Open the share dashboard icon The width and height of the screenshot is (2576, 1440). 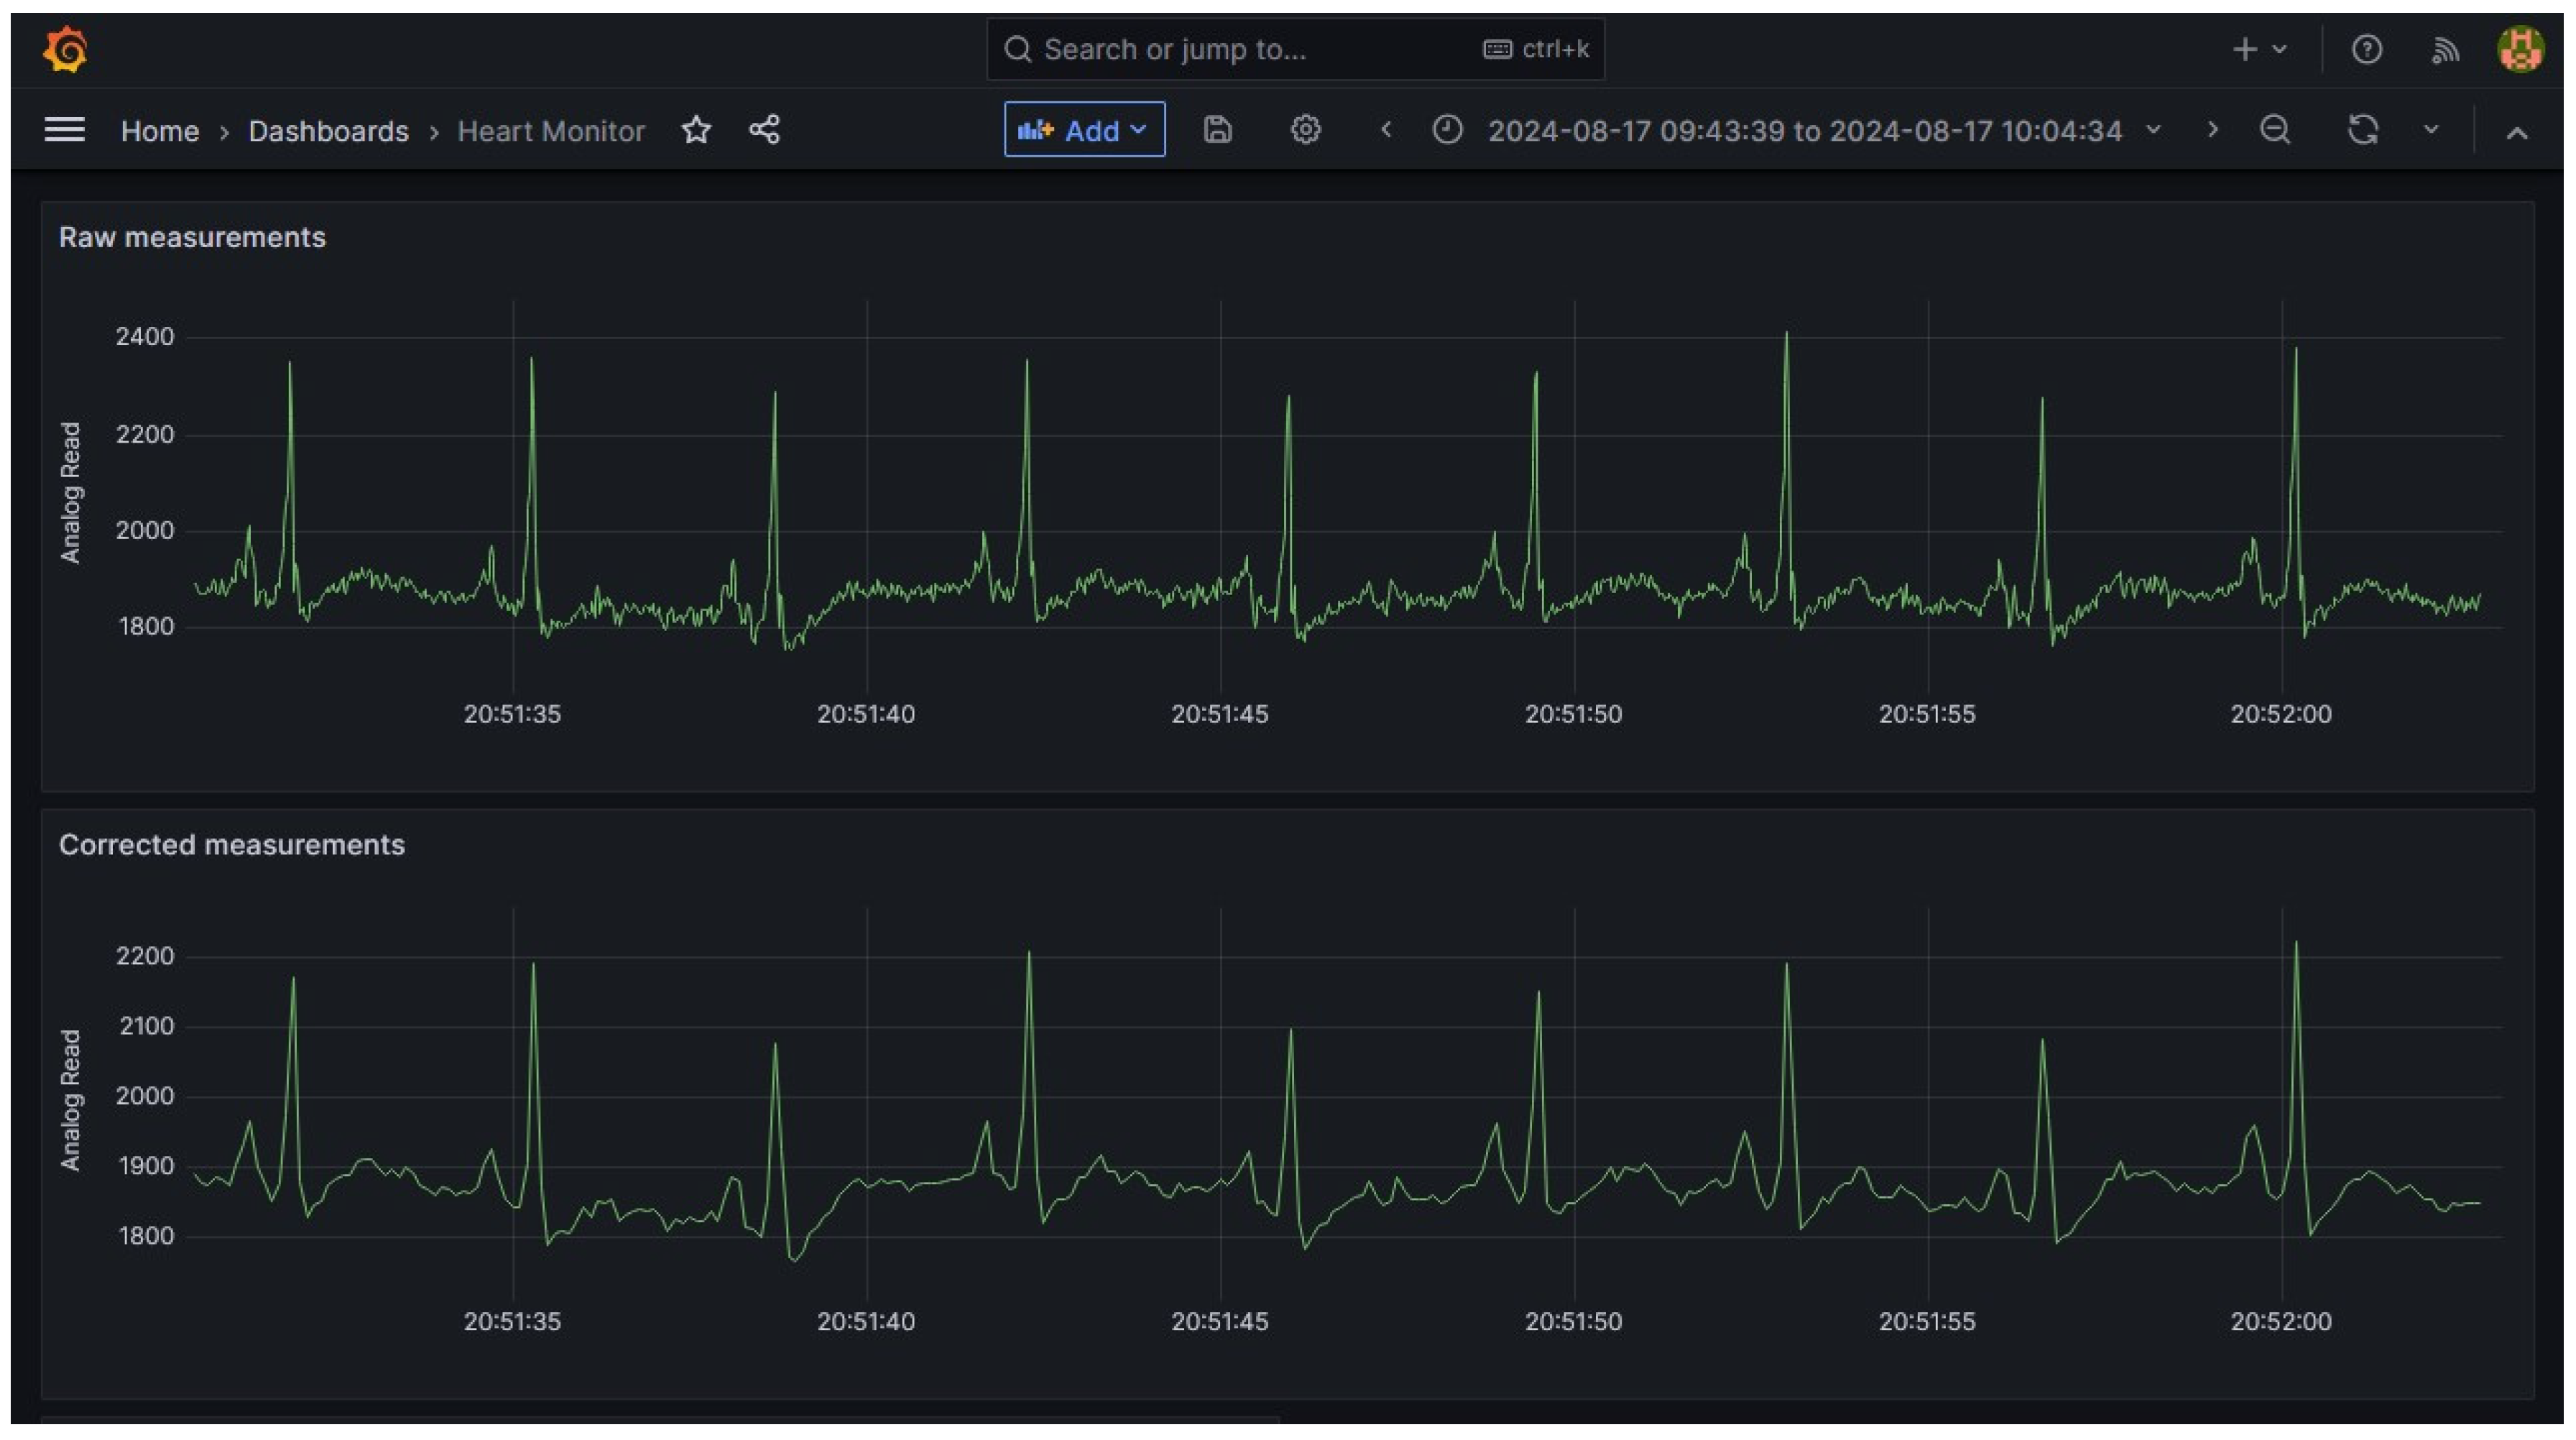point(764,130)
